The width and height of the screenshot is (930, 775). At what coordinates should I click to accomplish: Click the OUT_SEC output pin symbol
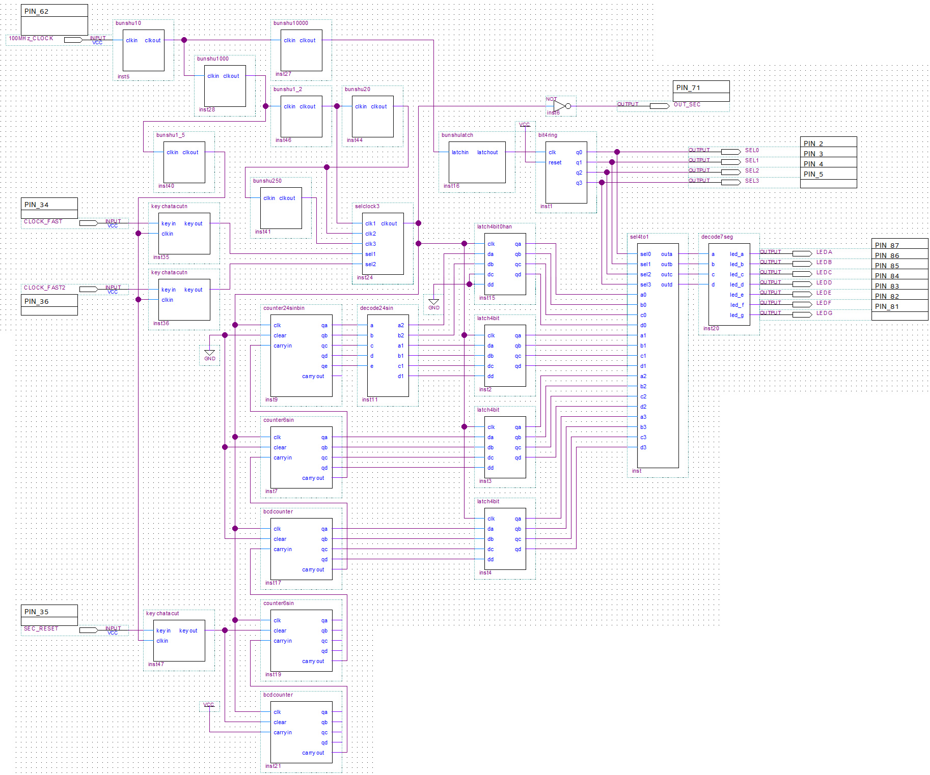(x=660, y=106)
